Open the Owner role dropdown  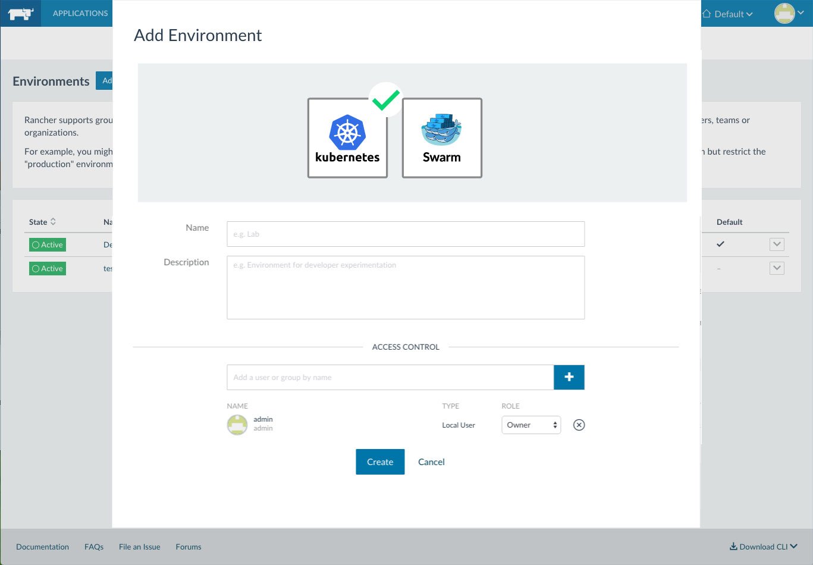coord(531,425)
